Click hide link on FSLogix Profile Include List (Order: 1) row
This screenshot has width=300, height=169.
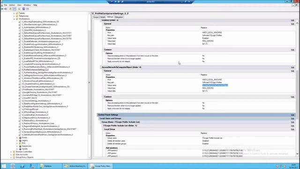[292, 126]
